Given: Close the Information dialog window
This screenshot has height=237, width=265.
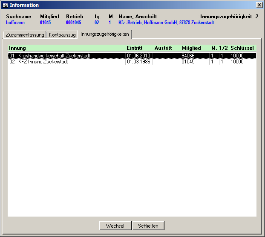Looking at the screenshot, I should (259, 5).
